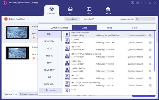Click the preset list vertical scrollbar
The image size is (159, 100).
pyautogui.click(x=155, y=51)
